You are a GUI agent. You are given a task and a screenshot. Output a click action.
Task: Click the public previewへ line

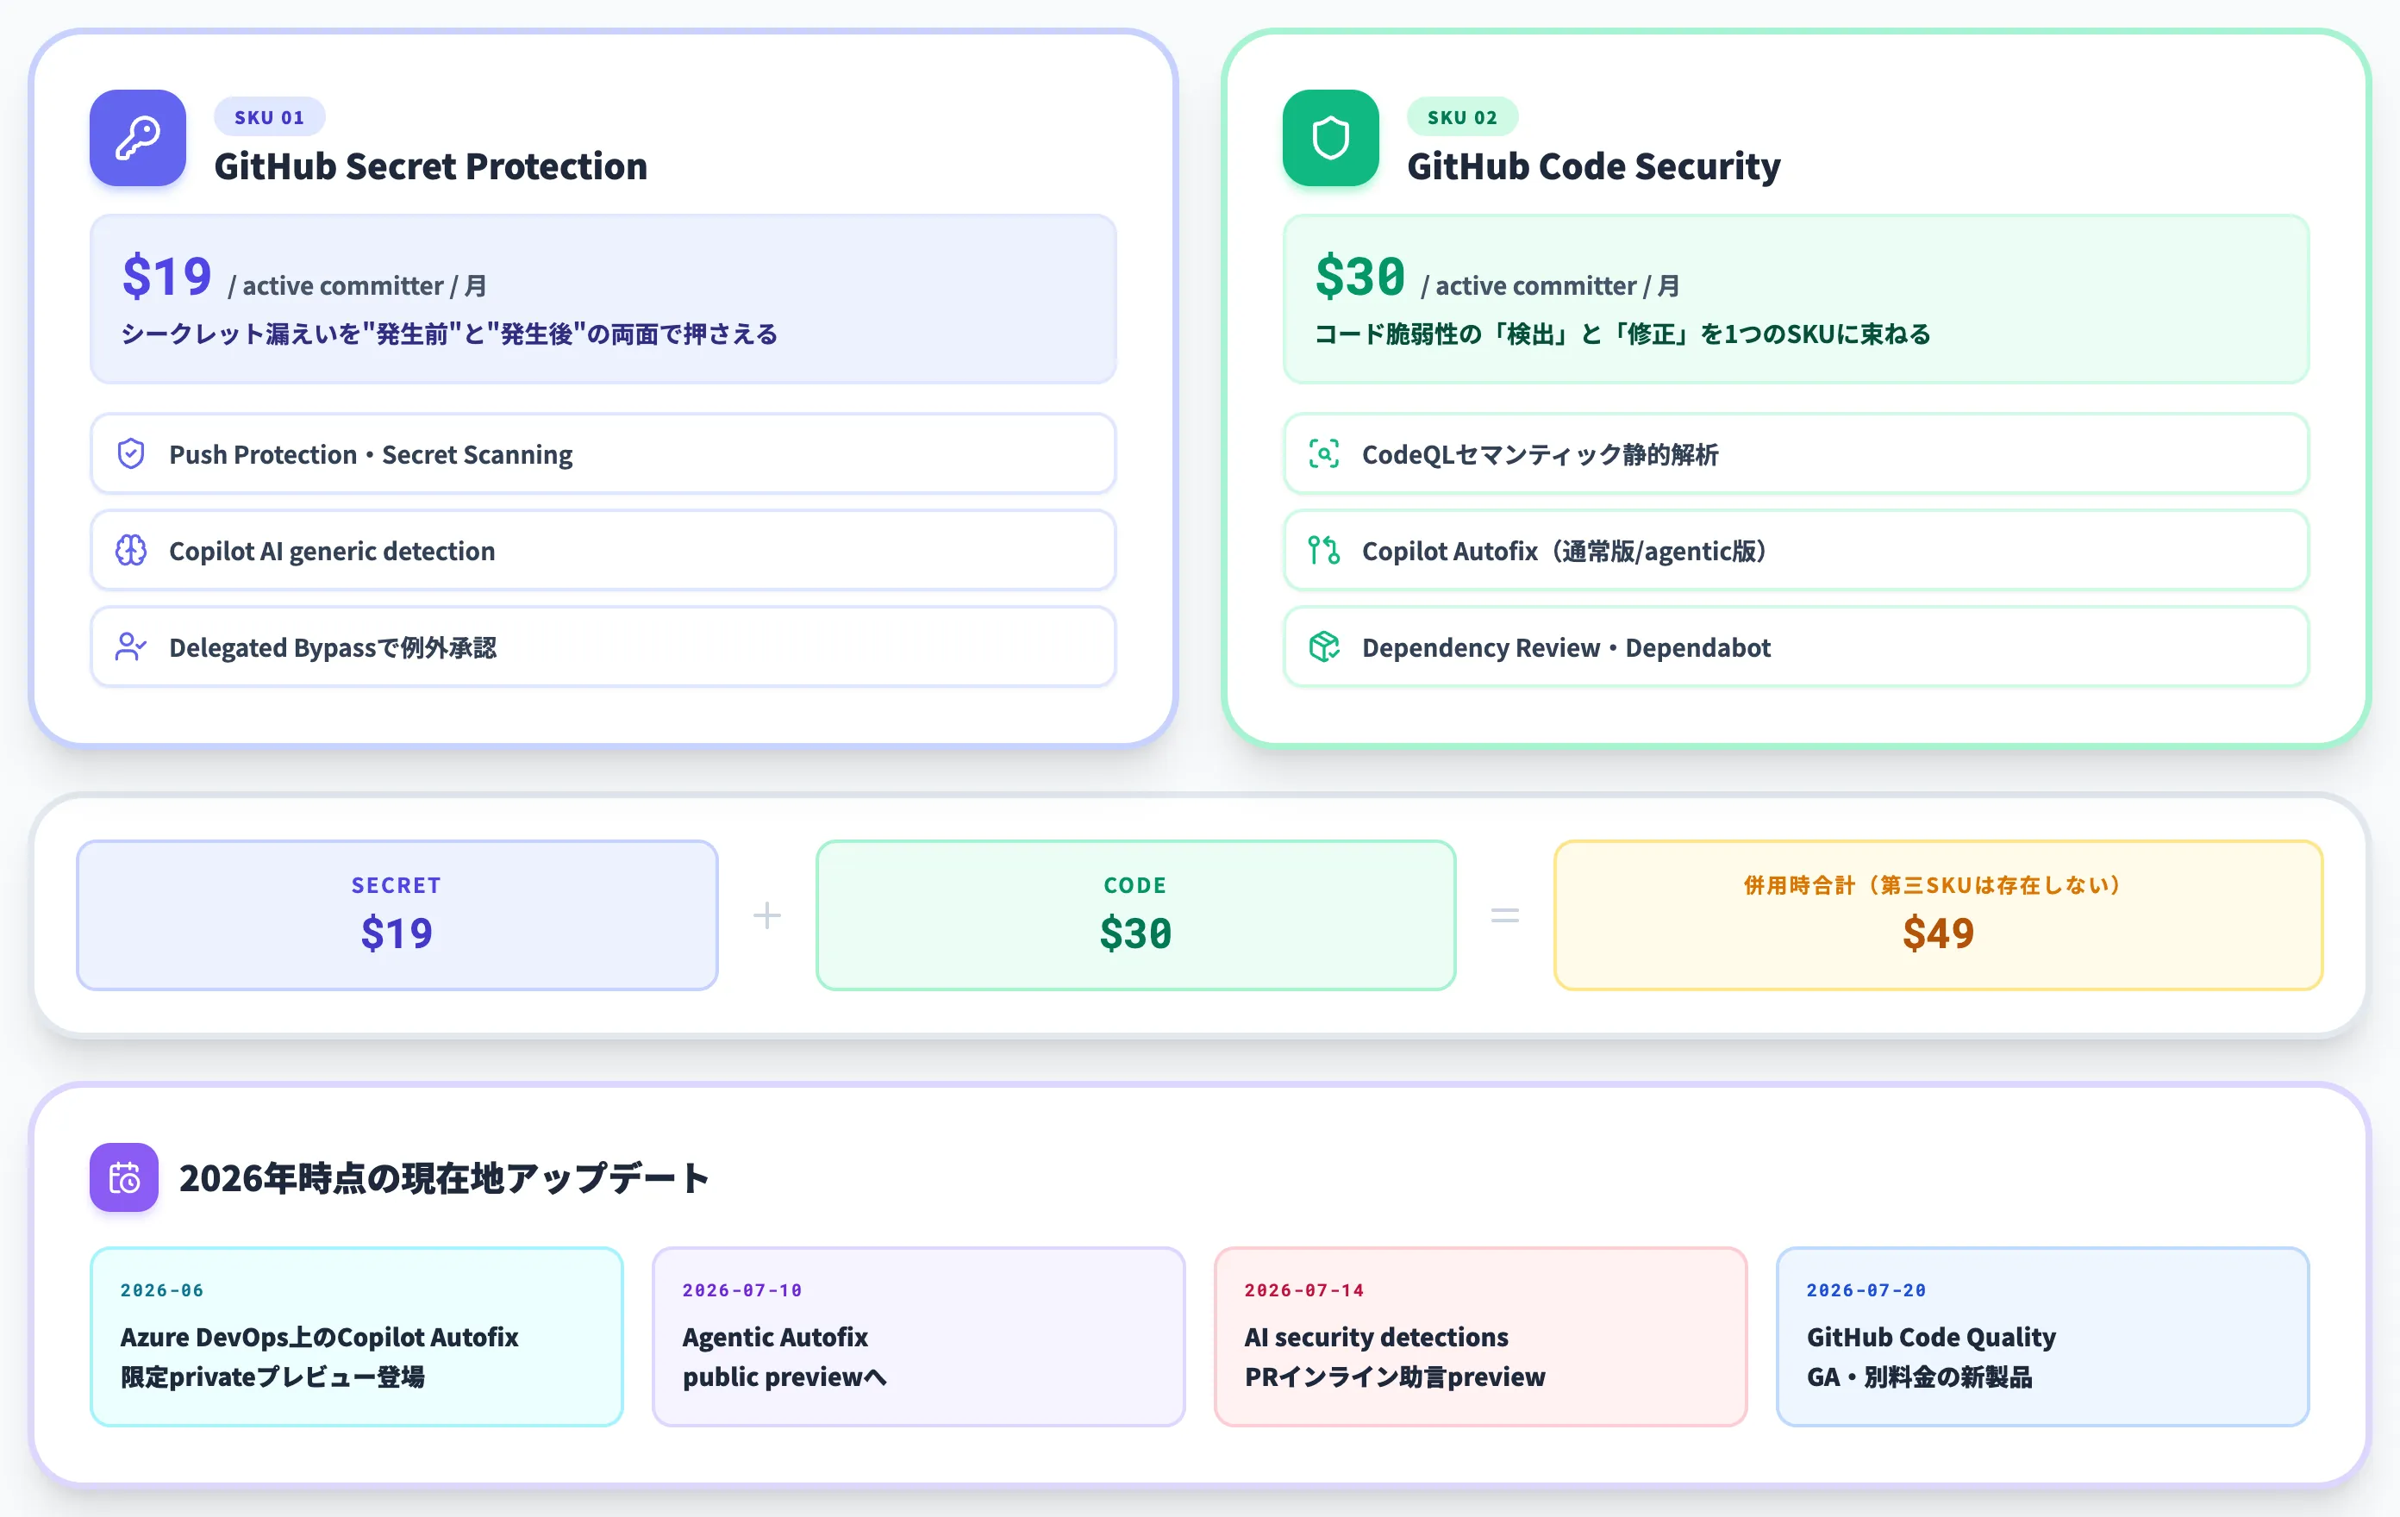click(x=784, y=1377)
